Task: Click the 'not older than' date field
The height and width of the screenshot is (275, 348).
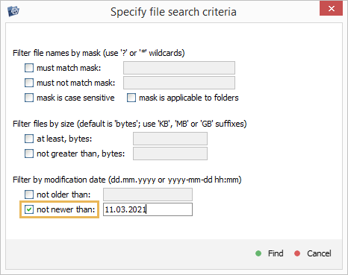Action: [148, 195]
